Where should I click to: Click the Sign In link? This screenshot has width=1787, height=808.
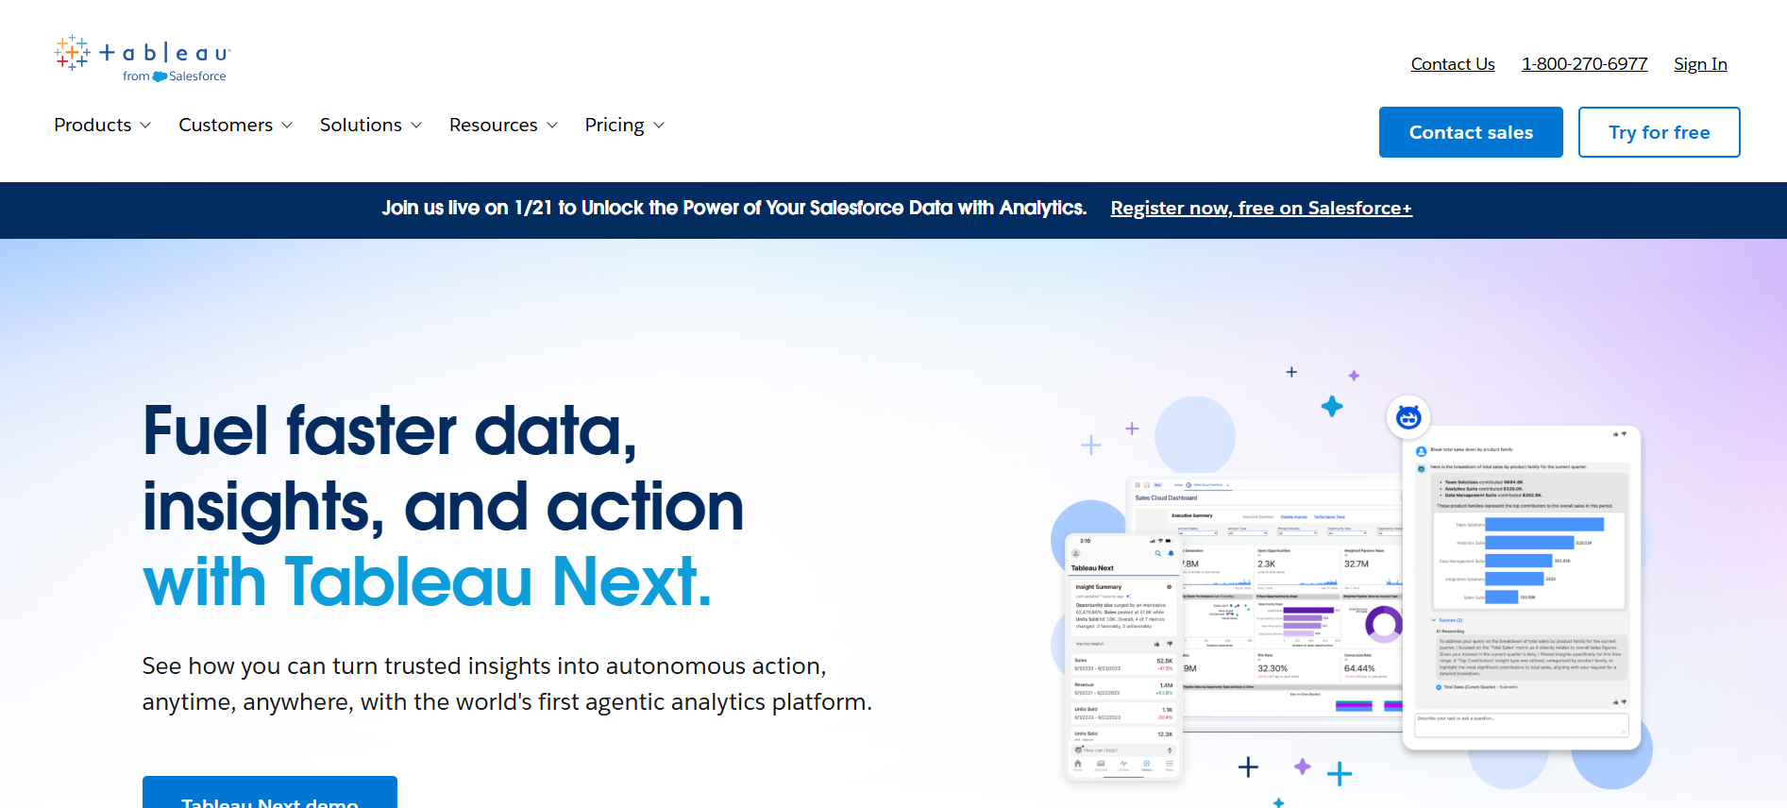click(1700, 64)
